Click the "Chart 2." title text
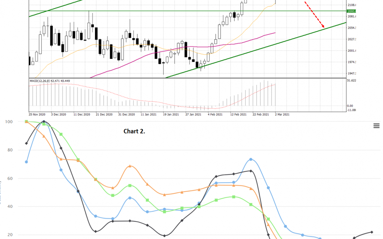The height and width of the screenshot is (239, 383). [134, 131]
